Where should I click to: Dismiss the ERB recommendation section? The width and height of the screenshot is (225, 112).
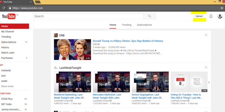pyautogui.click(x=206, y=35)
